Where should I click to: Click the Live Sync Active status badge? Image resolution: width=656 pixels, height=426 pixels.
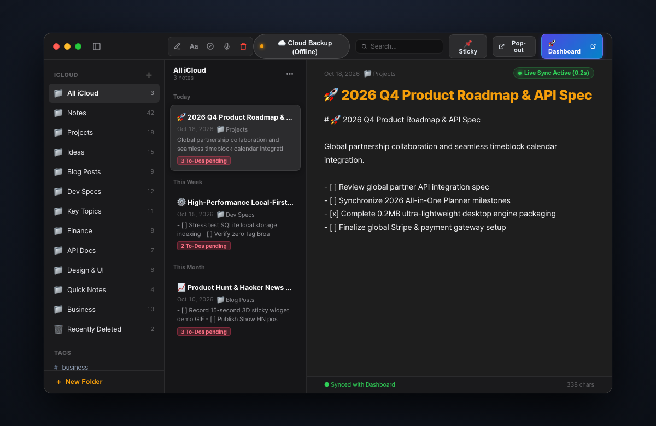(x=554, y=73)
